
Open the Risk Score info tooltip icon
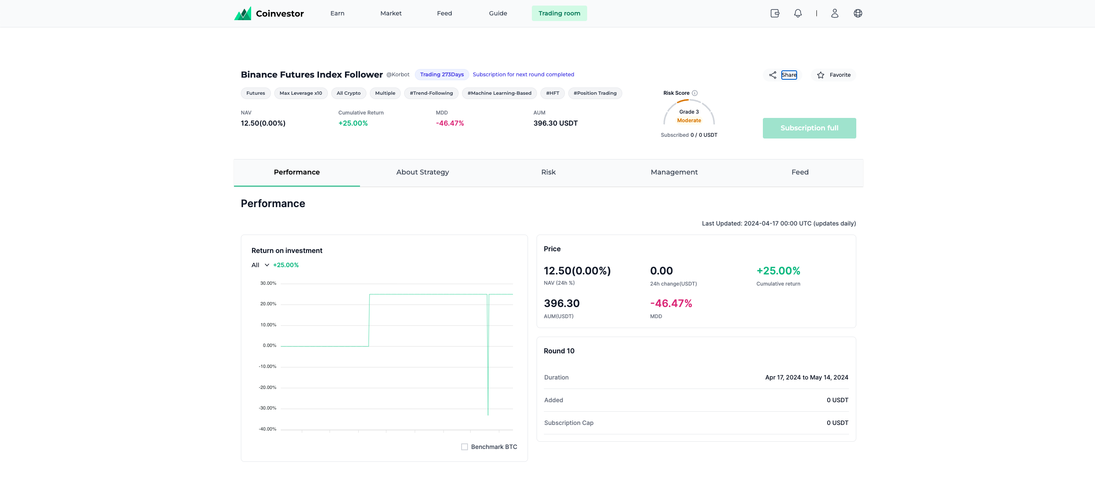(694, 93)
